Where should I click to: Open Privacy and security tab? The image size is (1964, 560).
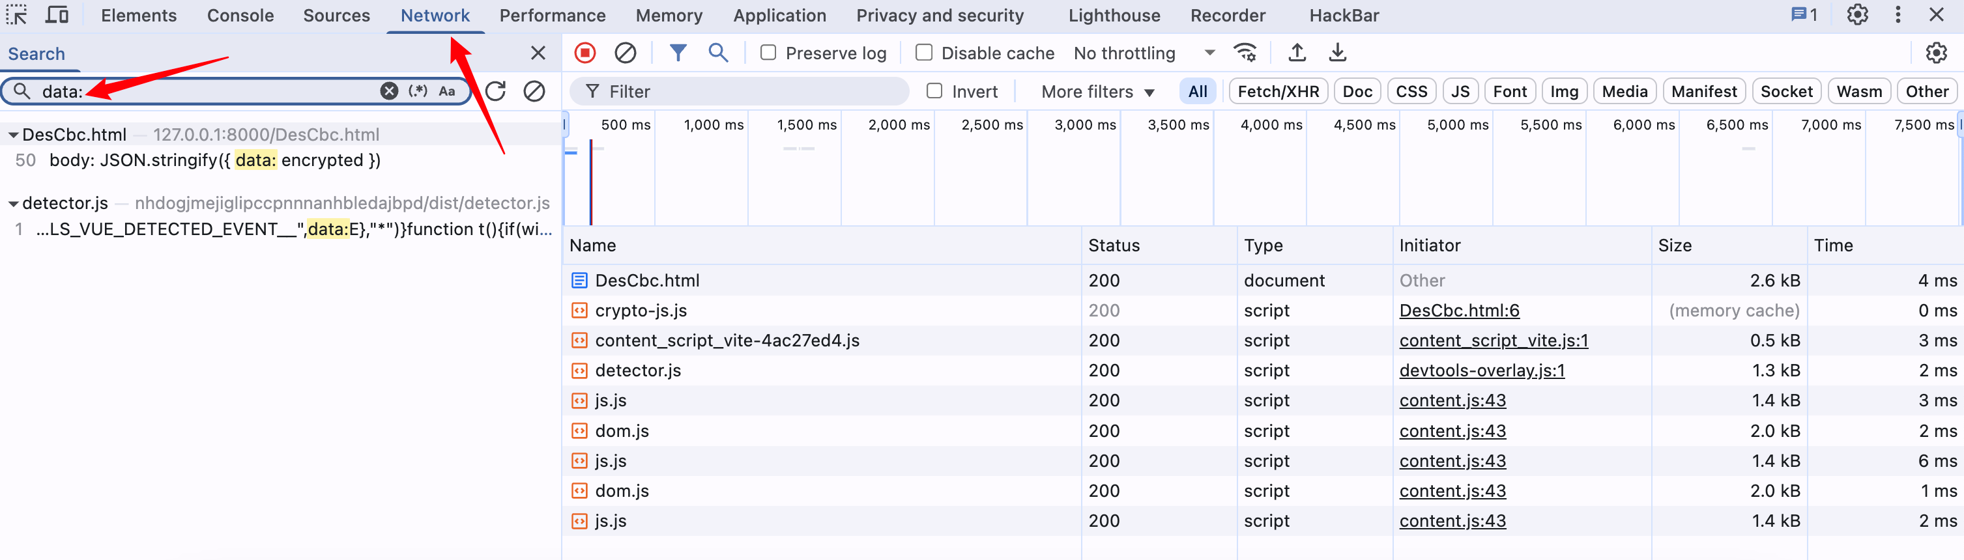[940, 15]
